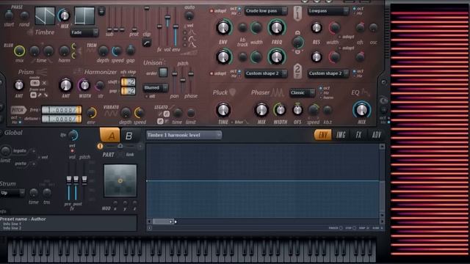Viewport: 470px width, 264px height.
Task: Click the env volume slider
Action: click(x=176, y=26)
